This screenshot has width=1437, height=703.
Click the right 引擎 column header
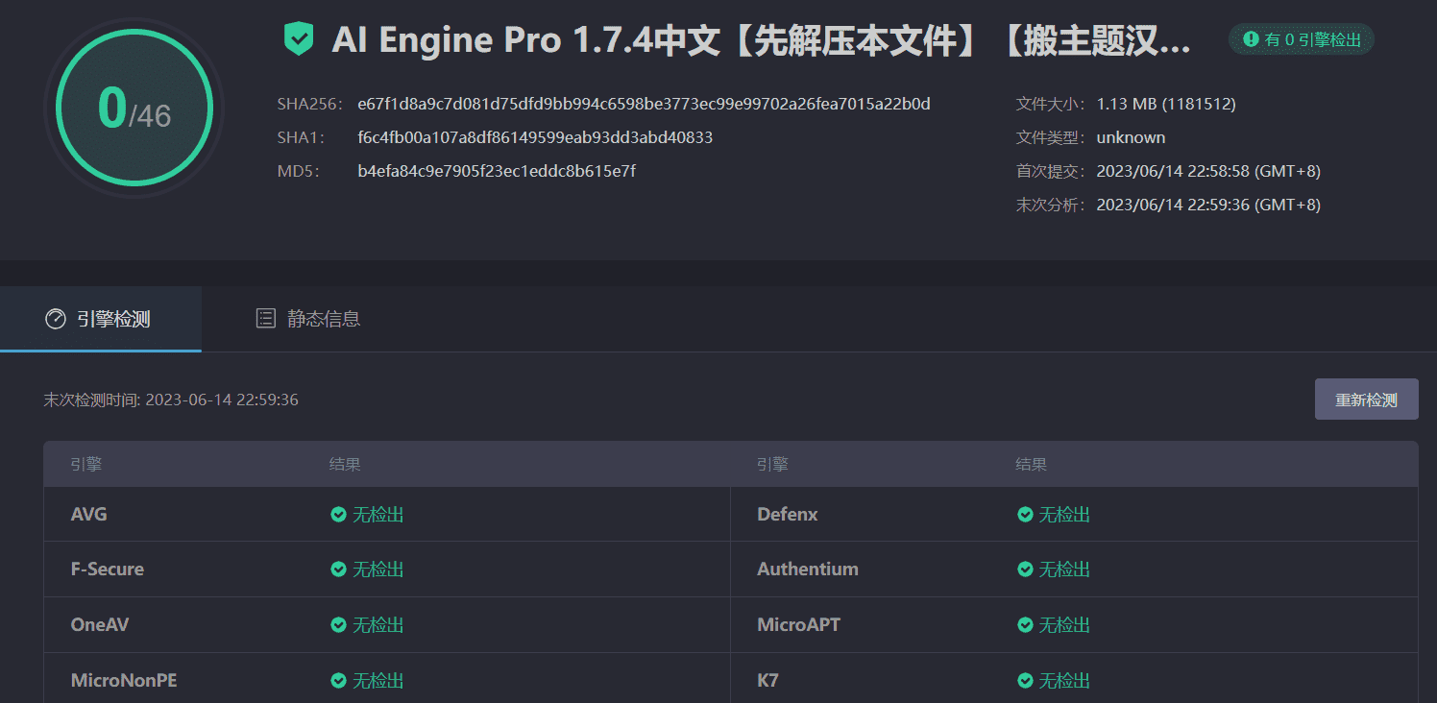tap(772, 465)
